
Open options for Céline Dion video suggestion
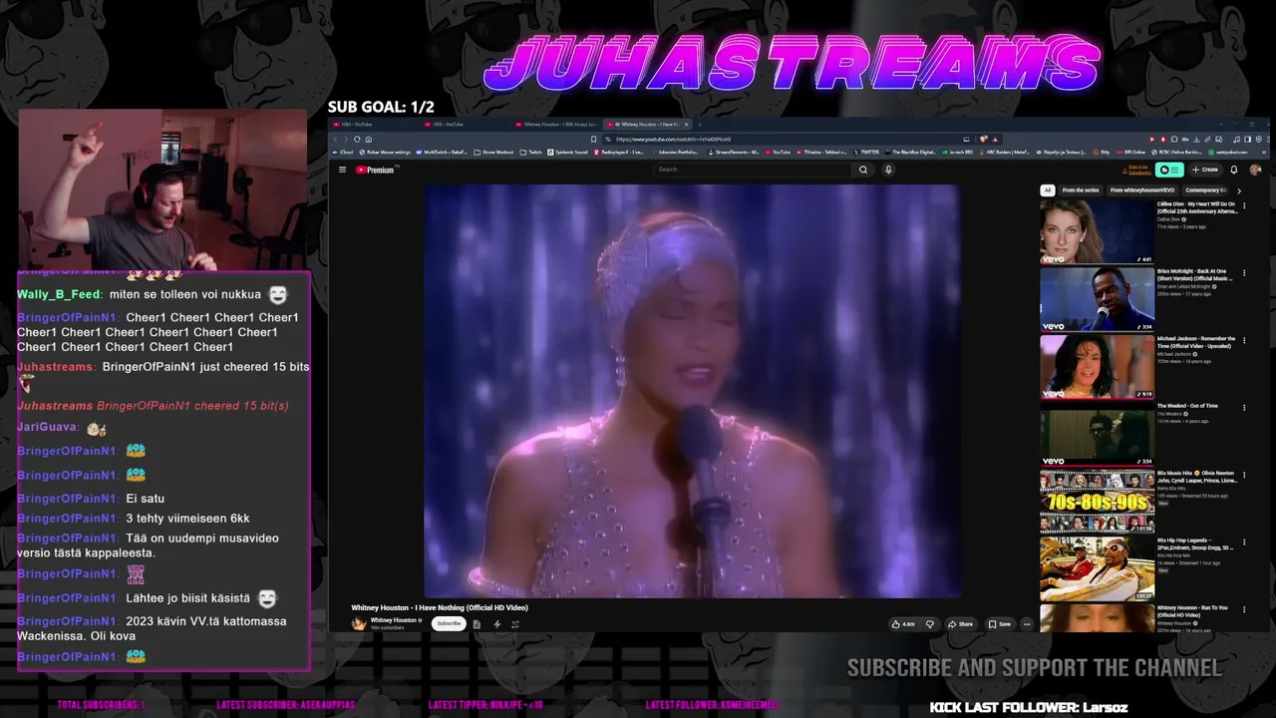1244,205
